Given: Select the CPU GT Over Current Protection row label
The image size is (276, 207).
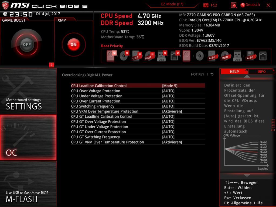Looking at the screenshot, I should (x=98, y=132).
